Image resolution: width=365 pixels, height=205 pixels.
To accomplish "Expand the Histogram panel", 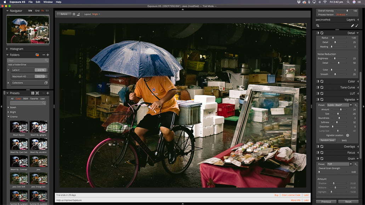I will coord(8,49).
